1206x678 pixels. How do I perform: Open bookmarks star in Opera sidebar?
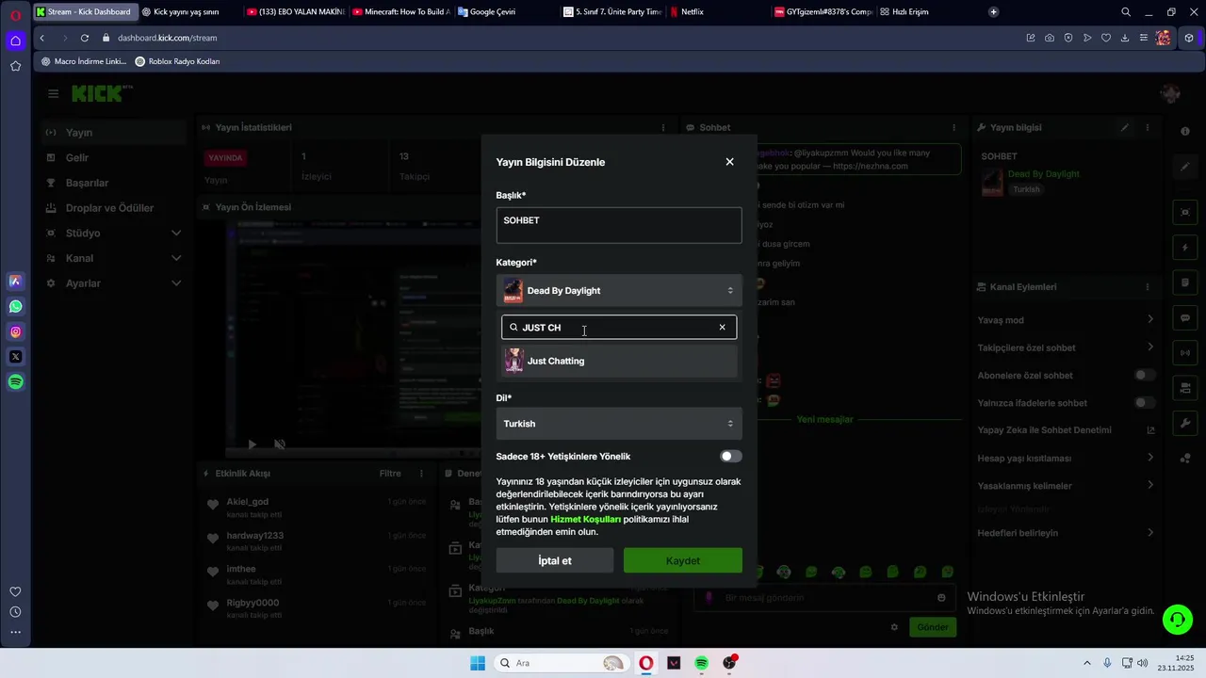tap(15, 66)
